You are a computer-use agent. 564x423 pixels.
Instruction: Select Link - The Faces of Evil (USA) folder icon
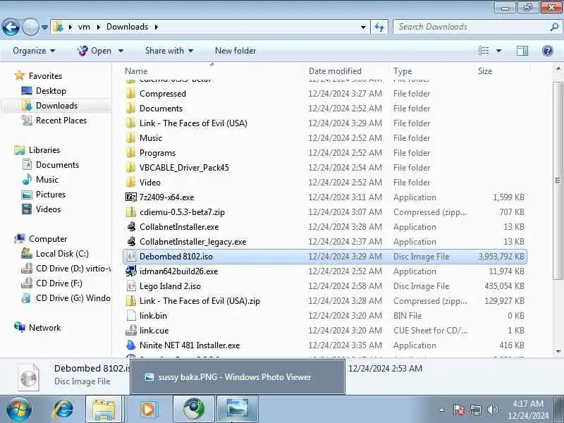pyautogui.click(x=131, y=123)
